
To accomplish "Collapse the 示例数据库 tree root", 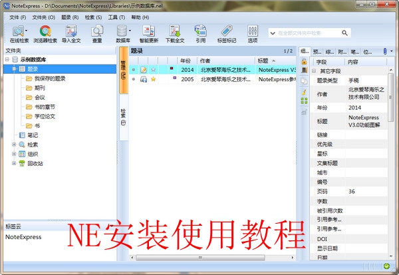I will [7, 59].
